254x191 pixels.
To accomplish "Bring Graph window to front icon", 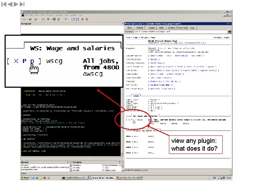I will [54, 19].
